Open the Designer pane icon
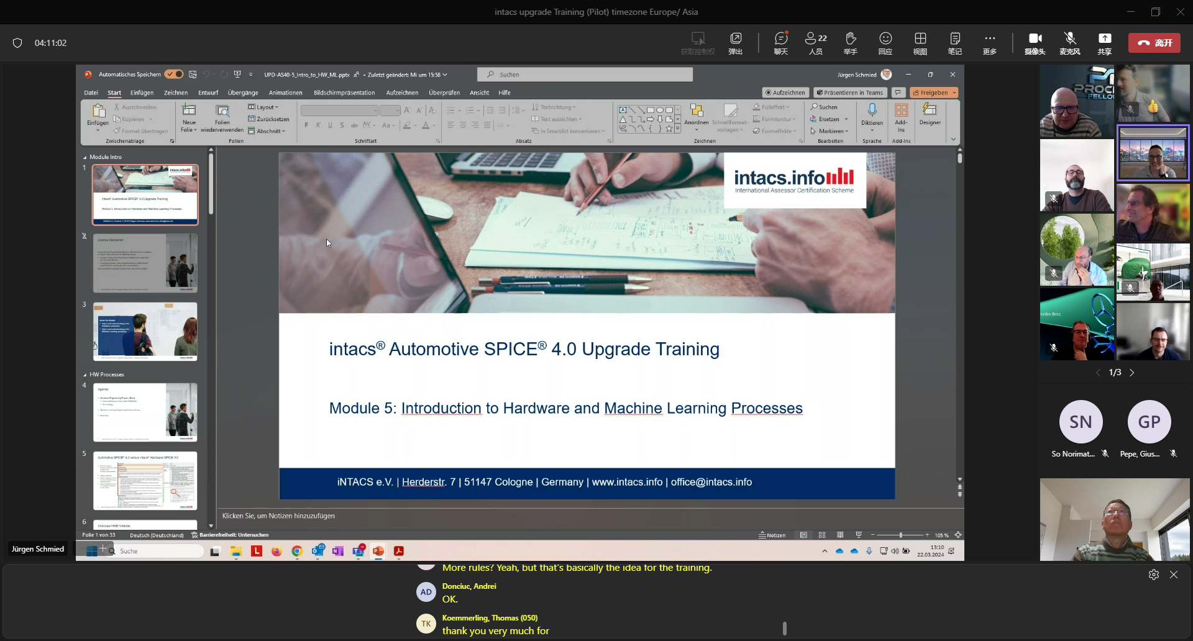 tap(930, 110)
